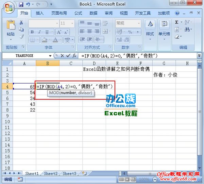Screen dimensions: 204x184
Task: Click the Select All corner button
Action: (x=7, y=63)
